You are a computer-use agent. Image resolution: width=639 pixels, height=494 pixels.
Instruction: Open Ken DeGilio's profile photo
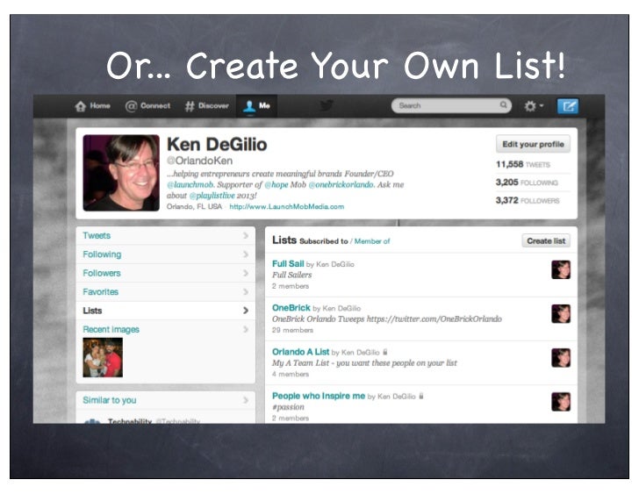[x=121, y=173]
